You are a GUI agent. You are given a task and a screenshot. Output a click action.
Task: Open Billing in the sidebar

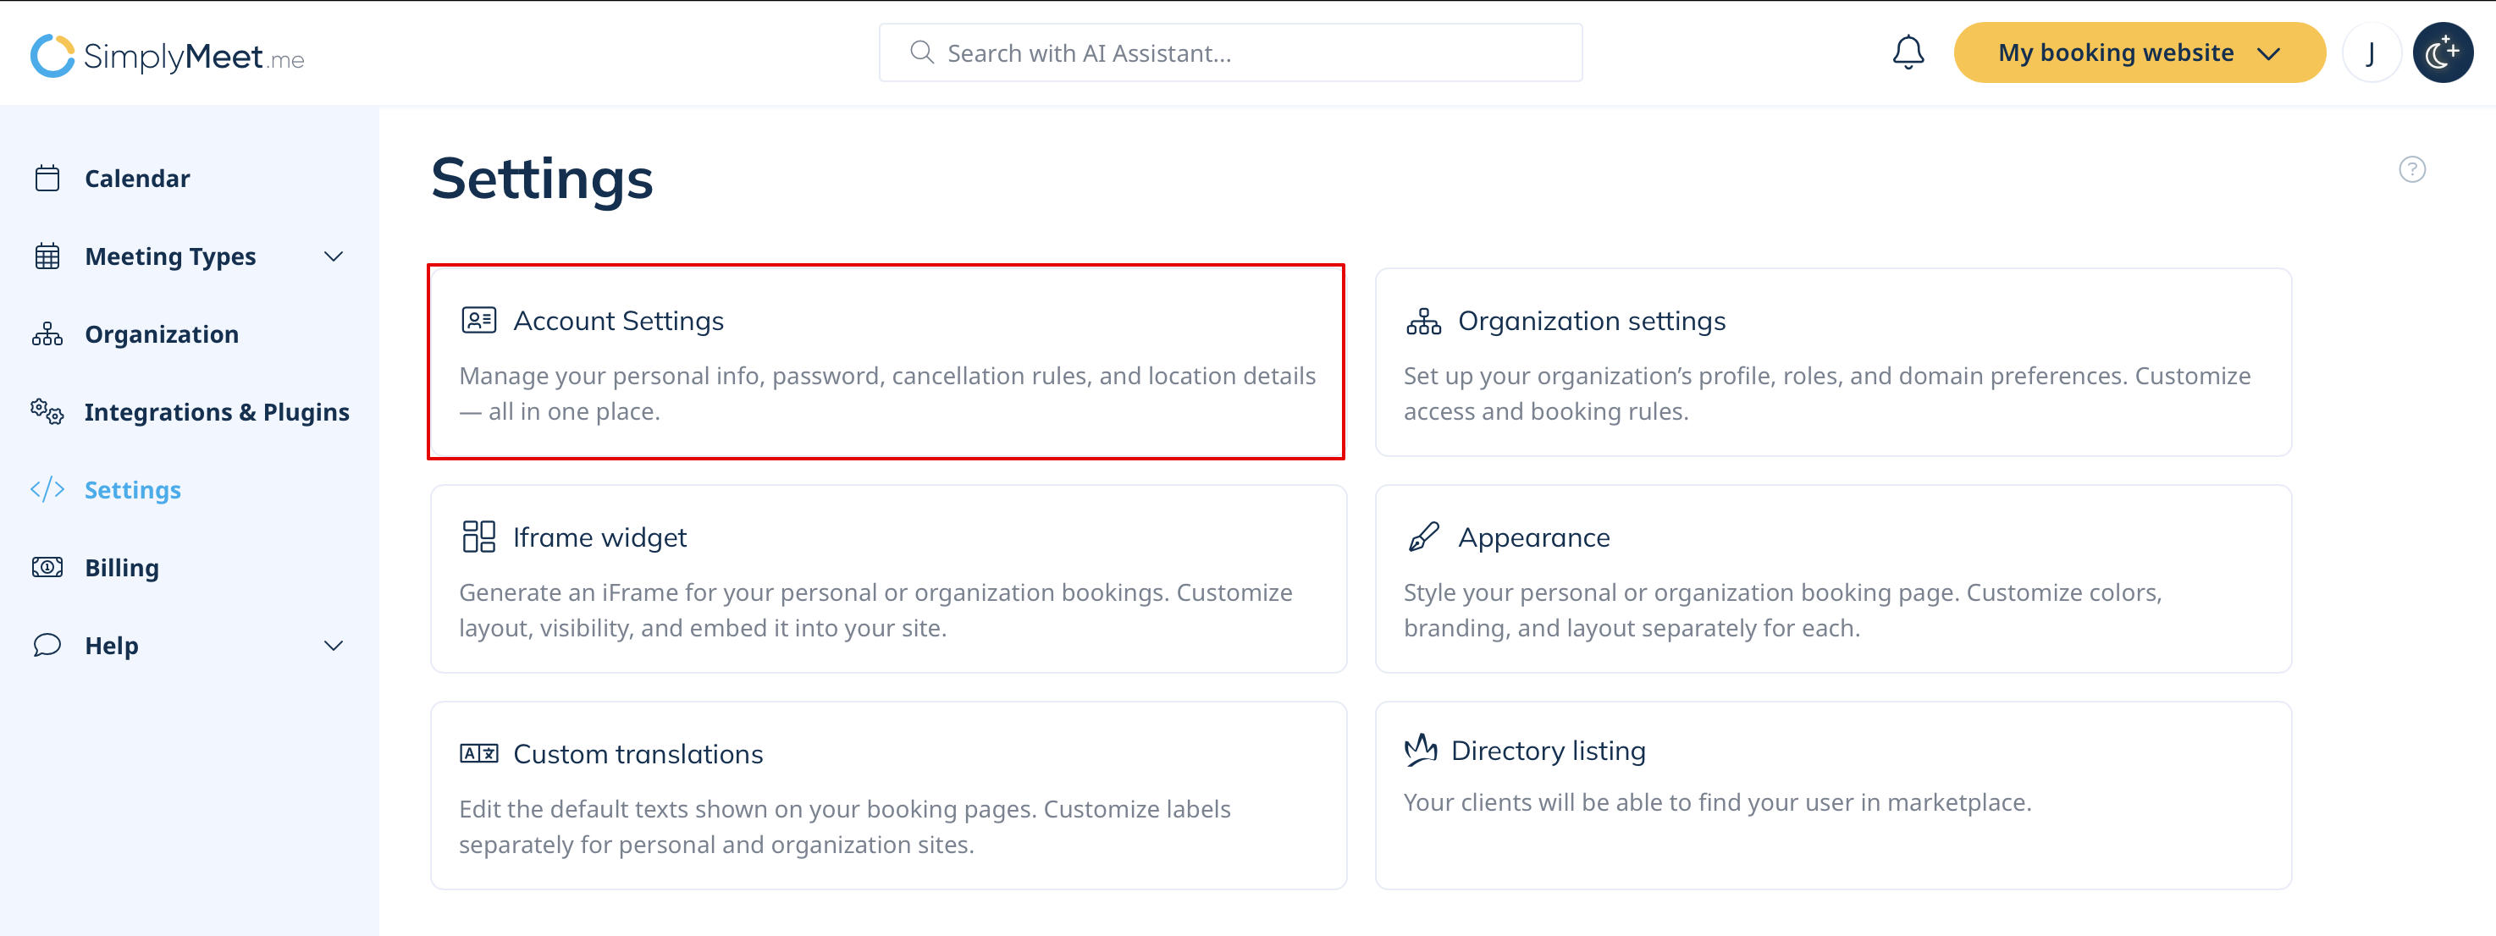122,568
